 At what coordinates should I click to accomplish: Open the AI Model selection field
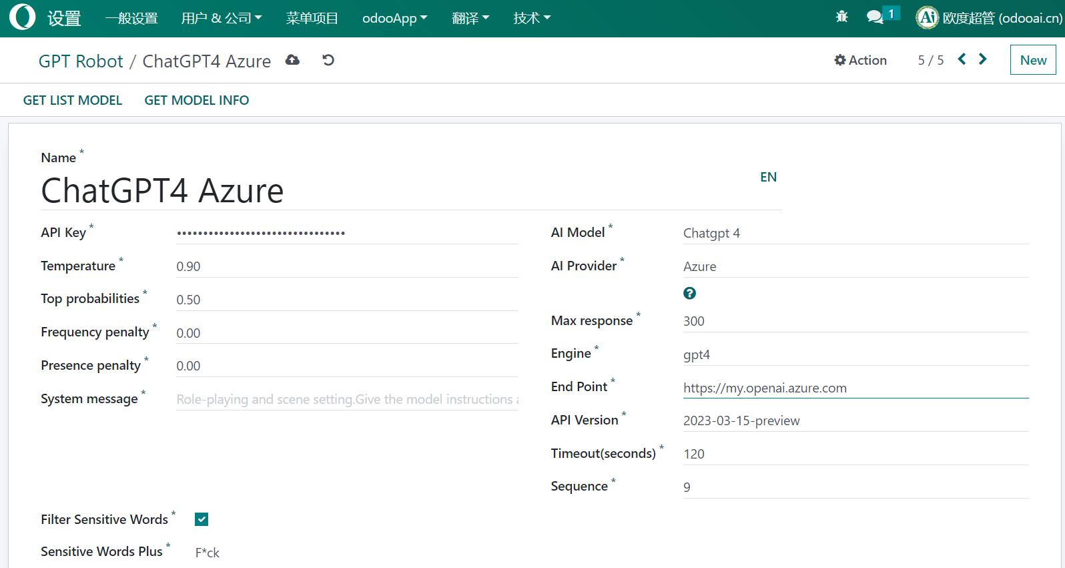click(x=854, y=233)
